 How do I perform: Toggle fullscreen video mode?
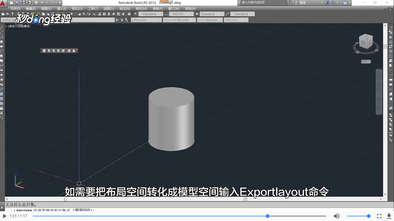[379, 216]
